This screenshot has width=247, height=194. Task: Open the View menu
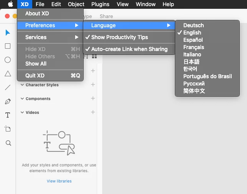tap(123, 4)
